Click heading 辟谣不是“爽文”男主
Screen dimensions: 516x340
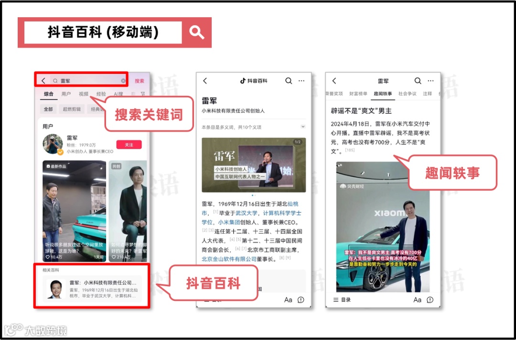tap(361, 111)
